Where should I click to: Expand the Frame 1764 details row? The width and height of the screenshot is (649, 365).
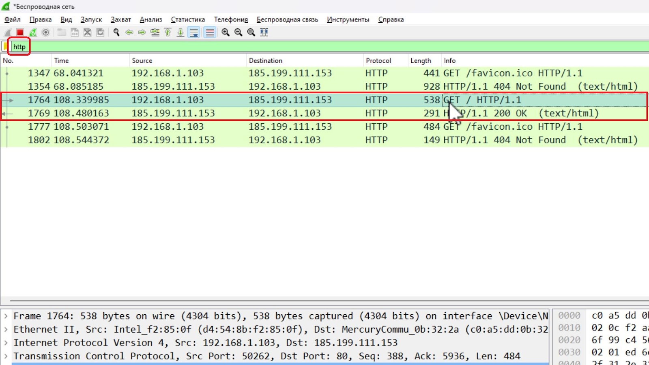(6, 316)
